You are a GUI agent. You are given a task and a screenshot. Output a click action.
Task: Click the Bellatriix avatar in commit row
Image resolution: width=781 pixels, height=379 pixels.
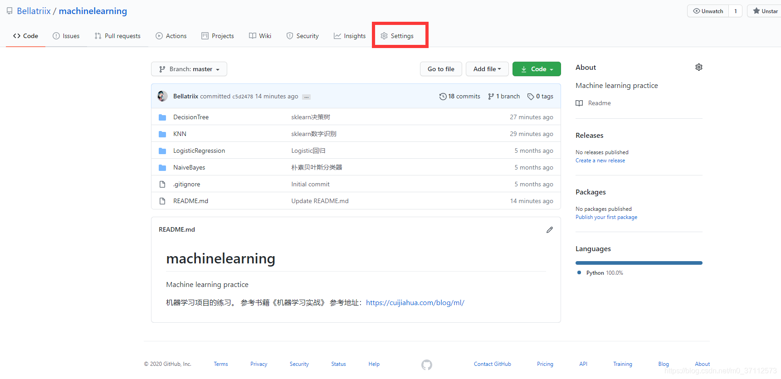162,96
